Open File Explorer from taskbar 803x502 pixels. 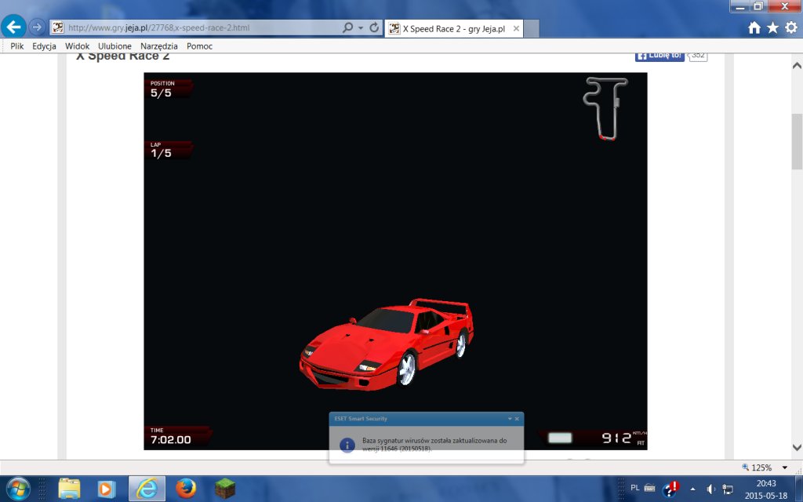(x=69, y=489)
